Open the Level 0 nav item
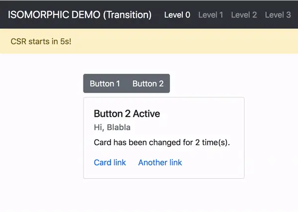The height and width of the screenshot is (212, 298). (177, 15)
